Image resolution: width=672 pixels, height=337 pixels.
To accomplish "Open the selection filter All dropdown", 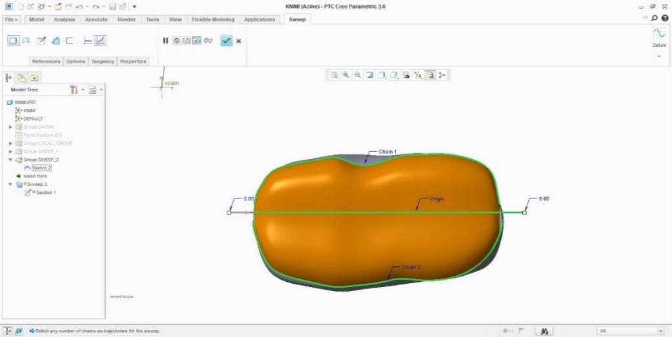I will pos(631,331).
